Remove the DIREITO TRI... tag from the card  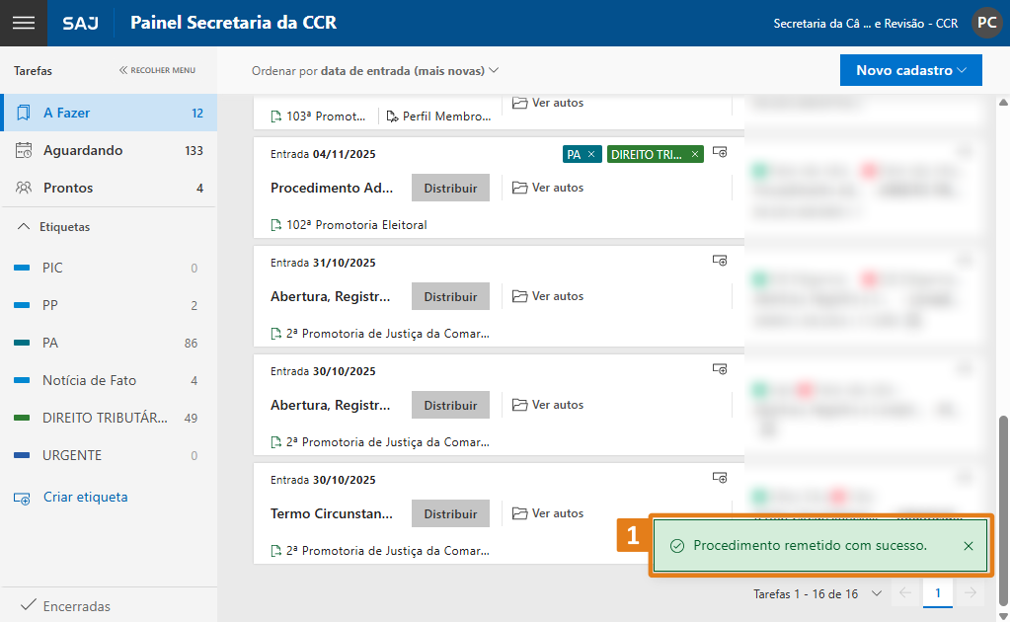coord(695,154)
